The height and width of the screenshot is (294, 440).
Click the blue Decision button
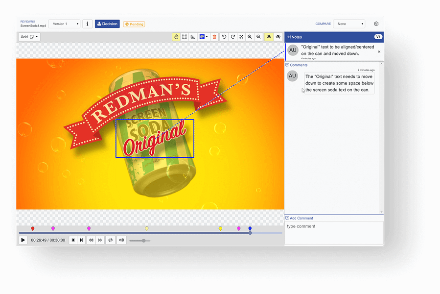point(107,24)
